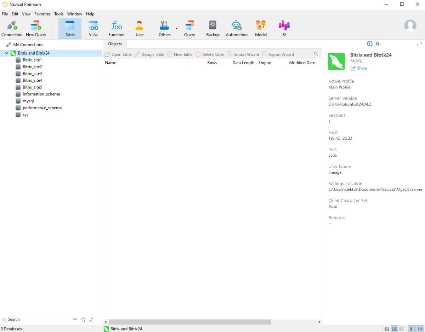The width and height of the screenshot is (425, 332).
Task: Select the Objects tab
Action: pos(115,44)
